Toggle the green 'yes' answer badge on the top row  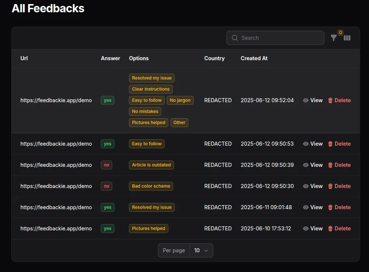[x=107, y=100]
